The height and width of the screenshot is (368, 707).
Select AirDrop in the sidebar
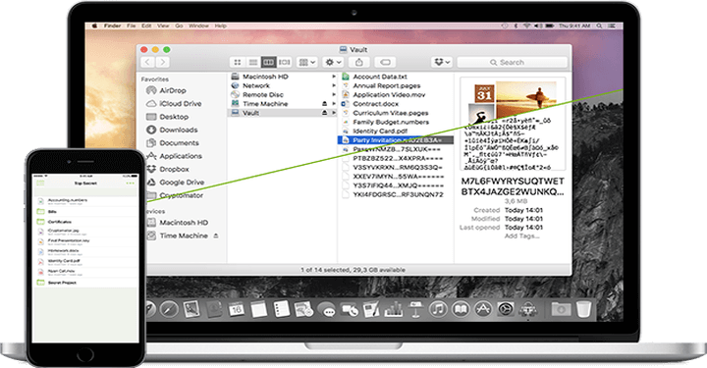click(x=166, y=90)
